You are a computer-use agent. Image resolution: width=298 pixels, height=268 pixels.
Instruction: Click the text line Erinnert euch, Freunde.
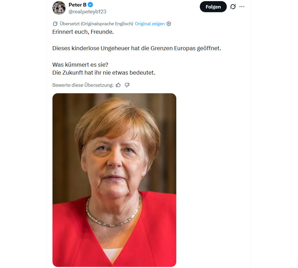pos(83,32)
